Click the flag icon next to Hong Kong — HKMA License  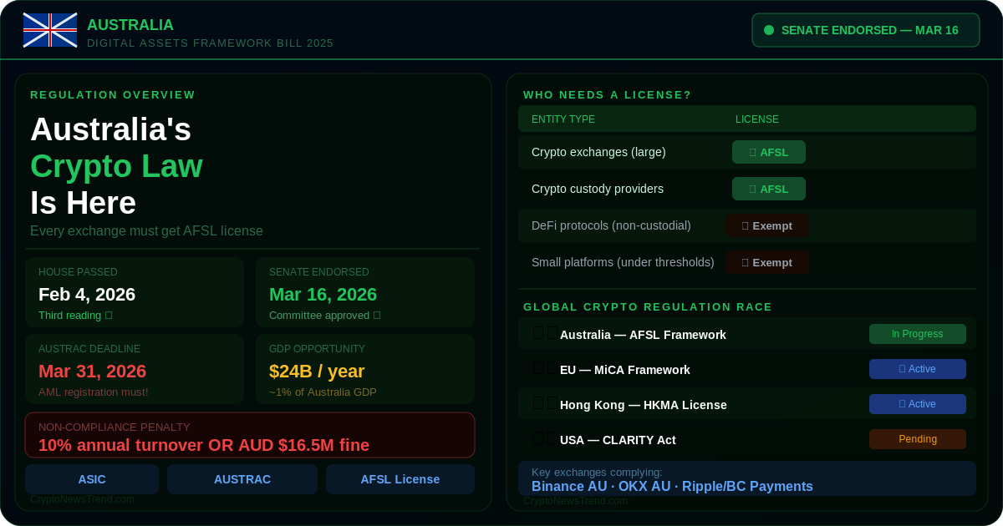(545, 403)
